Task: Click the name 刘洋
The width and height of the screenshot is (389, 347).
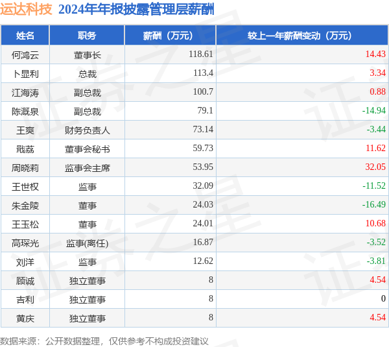Action: pos(25,263)
